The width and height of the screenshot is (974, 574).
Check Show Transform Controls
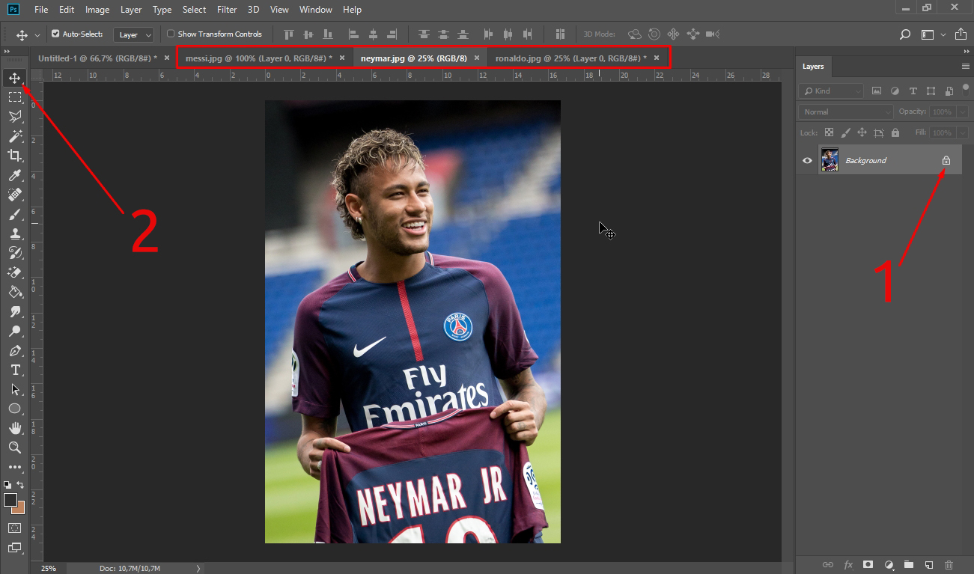coord(171,34)
